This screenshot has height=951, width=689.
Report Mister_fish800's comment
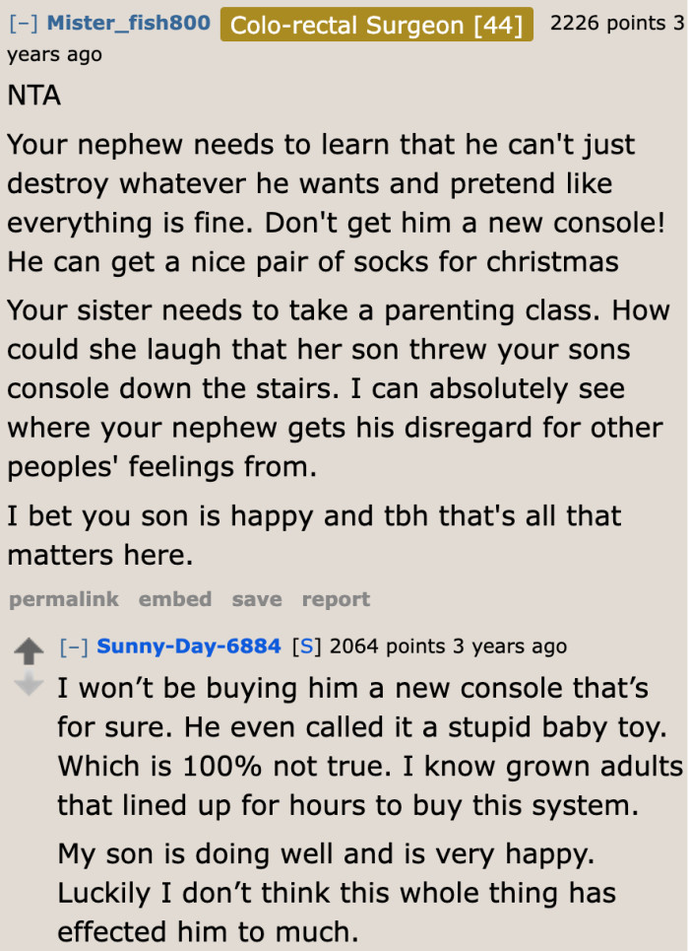pyautogui.click(x=336, y=598)
